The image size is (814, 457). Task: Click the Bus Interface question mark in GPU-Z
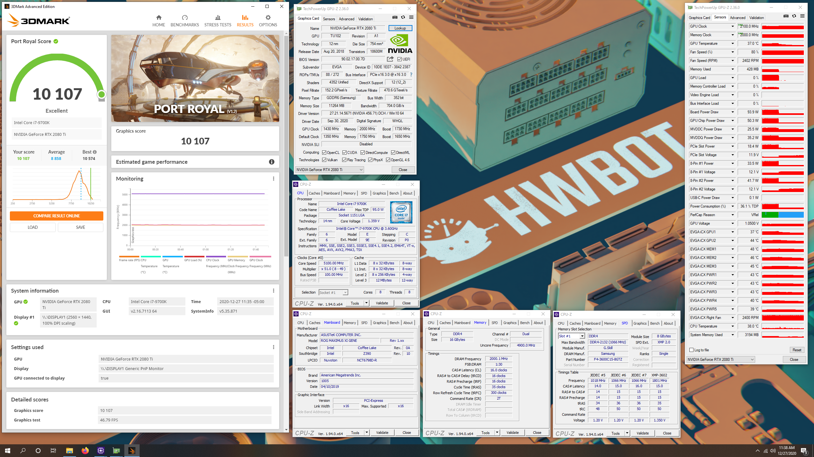coord(411,75)
